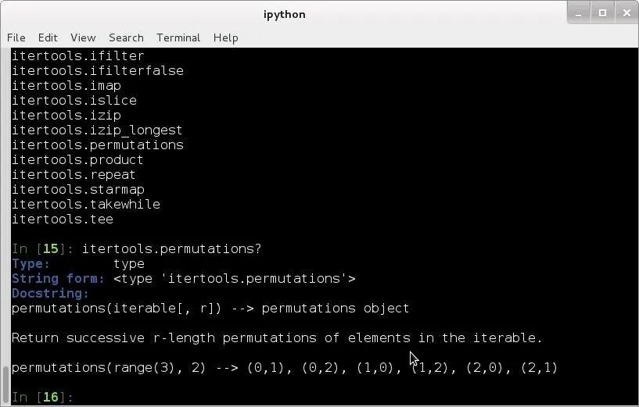Click the itertools.izip_longest completion entry
Viewport: 639px width, 407px height.
click(x=97, y=130)
